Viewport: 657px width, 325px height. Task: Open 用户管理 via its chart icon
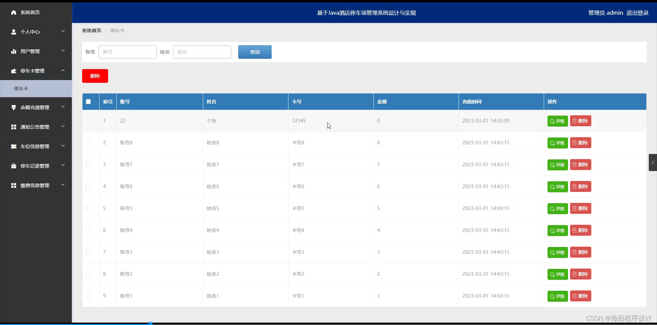[x=14, y=51]
